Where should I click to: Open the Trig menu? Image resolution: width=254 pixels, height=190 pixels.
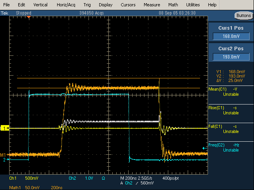coord(87,5)
